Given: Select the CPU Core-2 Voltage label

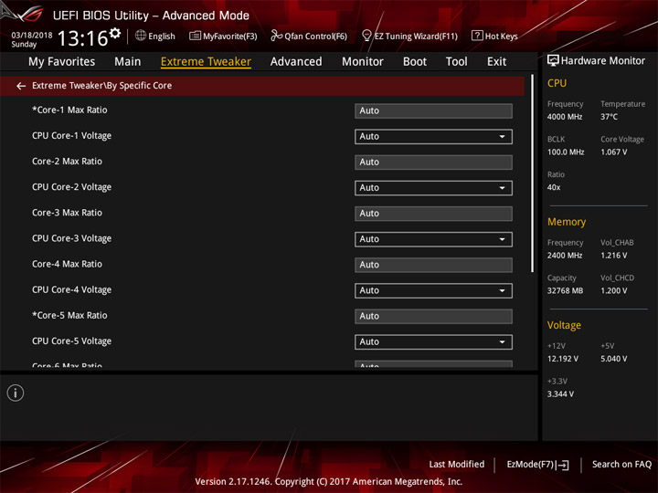Looking at the screenshot, I should click(72, 187).
